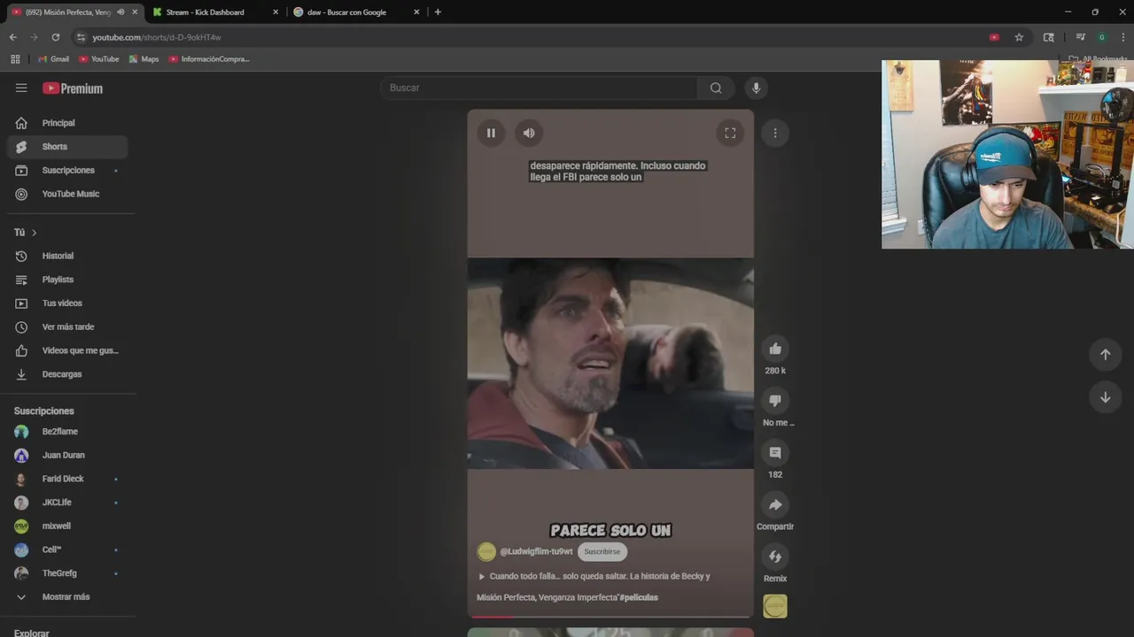Open YouTube Music

click(67, 194)
